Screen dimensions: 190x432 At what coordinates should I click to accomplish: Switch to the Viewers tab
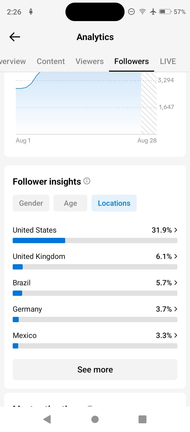pyautogui.click(x=89, y=61)
